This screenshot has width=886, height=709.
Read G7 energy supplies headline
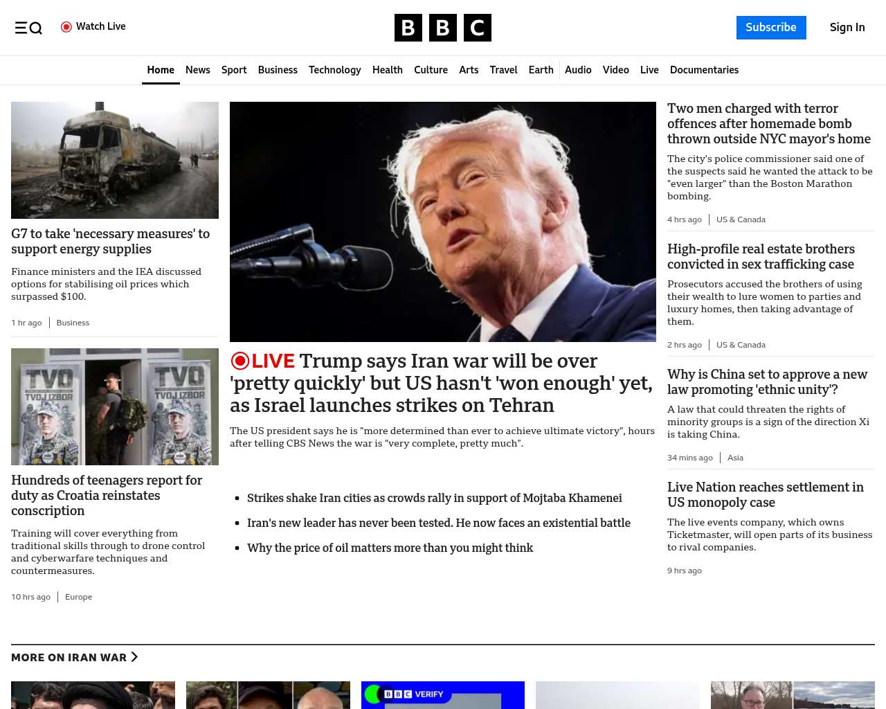coord(111,242)
